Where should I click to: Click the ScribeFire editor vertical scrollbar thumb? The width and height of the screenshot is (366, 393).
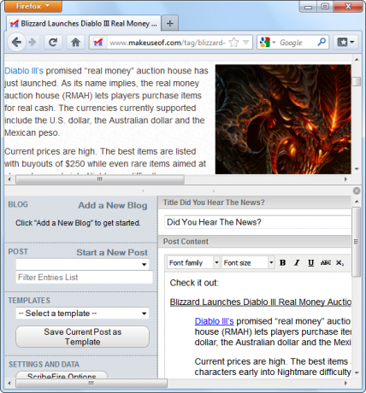tap(356, 242)
